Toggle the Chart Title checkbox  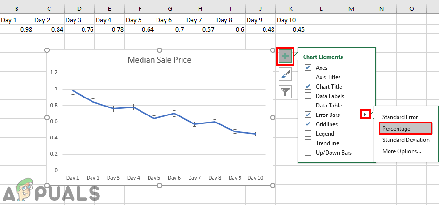pos(308,87)
